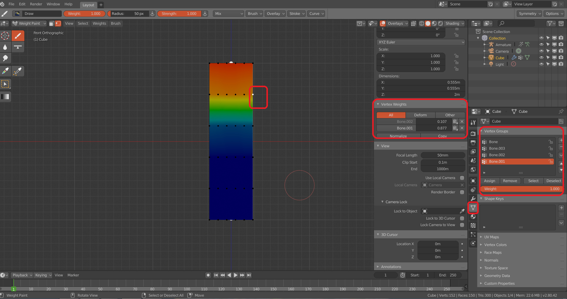
Task: Open the Modifiers wrench tab
Action: 473,199
